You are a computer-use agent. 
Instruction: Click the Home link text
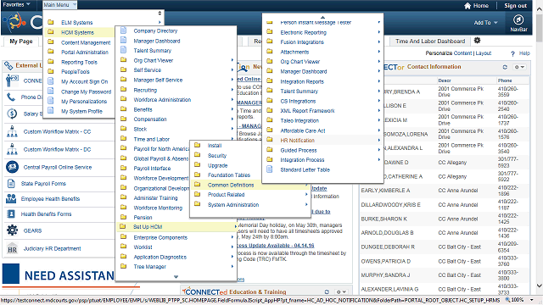(481, 6)
